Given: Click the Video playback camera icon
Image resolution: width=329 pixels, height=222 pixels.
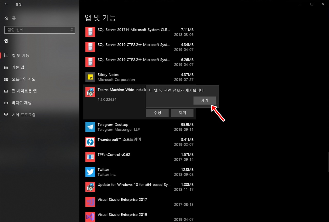Looking at the screenshot, I should pyautogui.click(x=6, y=103).
